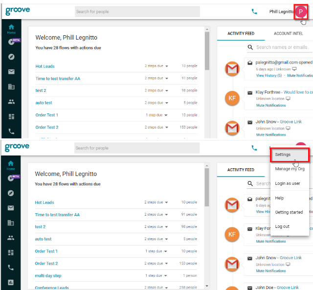Switch to the ACCOUNT INTEL tab
Image resolution: width=313 pixels, height=290 pixels.
[288, 34]
